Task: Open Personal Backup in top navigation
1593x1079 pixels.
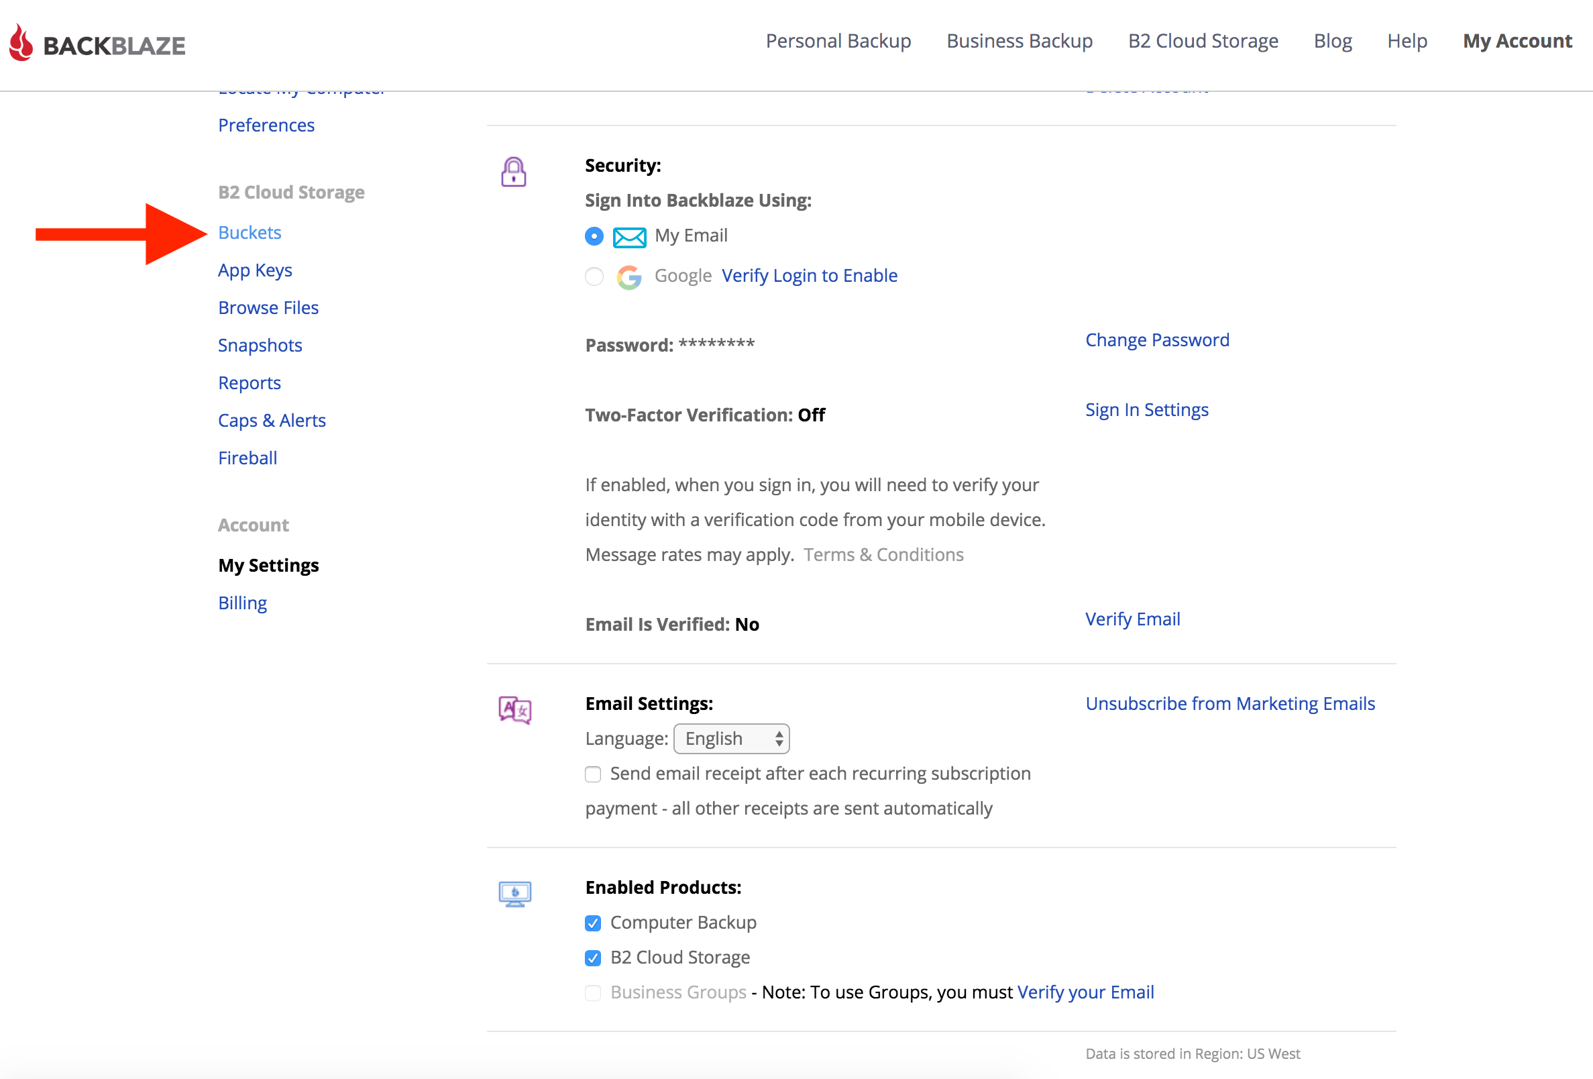Action: tap(838, 41)
